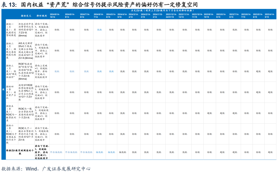Image resolution: width=278 pixels, height=174 pixels.
Task: Click 超配 in summary row, 2023/4/14-5/15 column
Action: pos(270,152)
